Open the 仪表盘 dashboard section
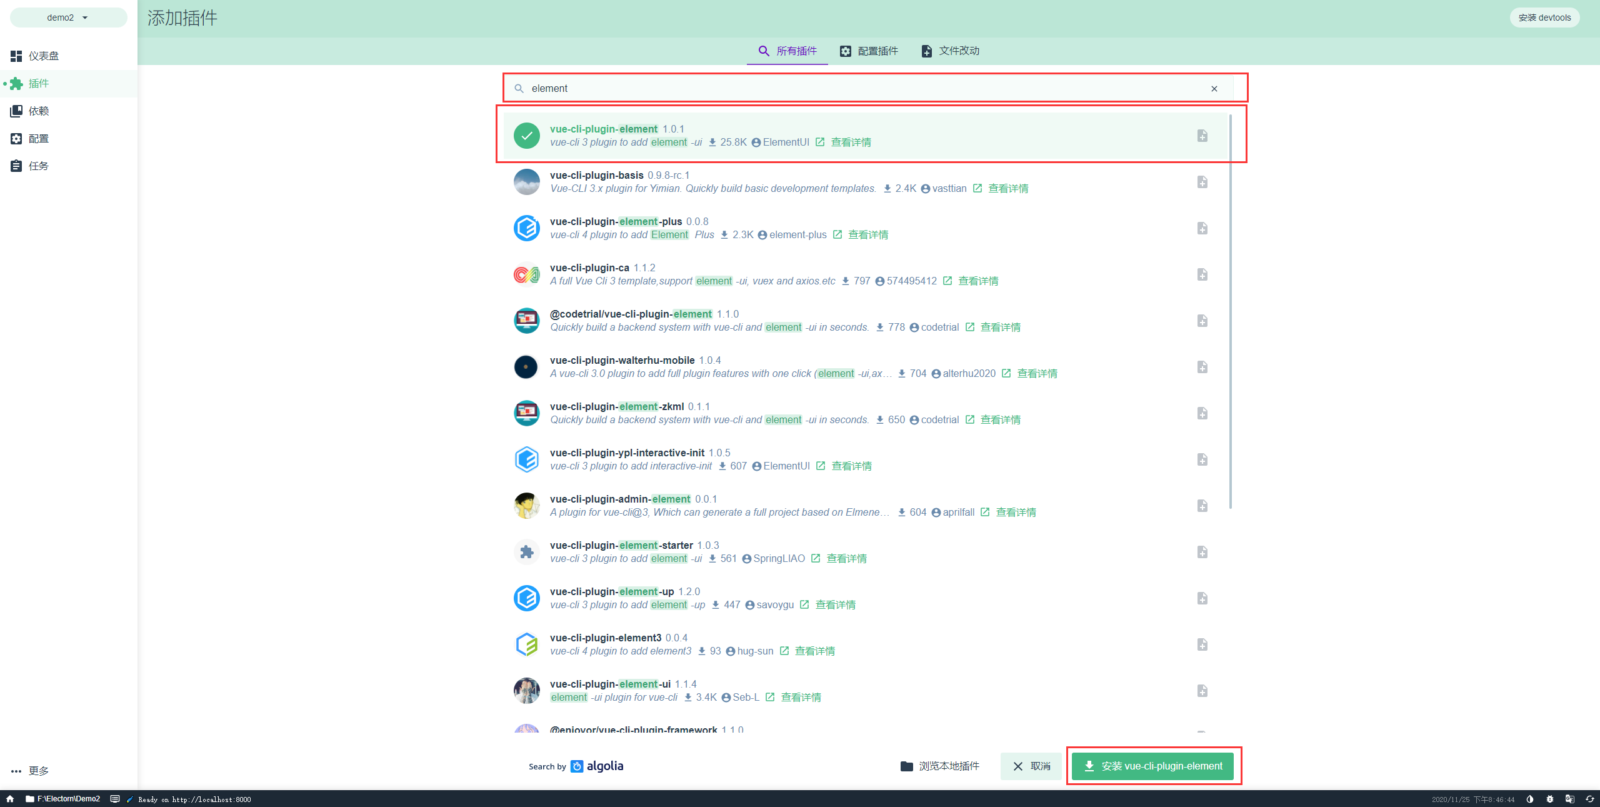The image size is (1600, 807). [68, 56]
